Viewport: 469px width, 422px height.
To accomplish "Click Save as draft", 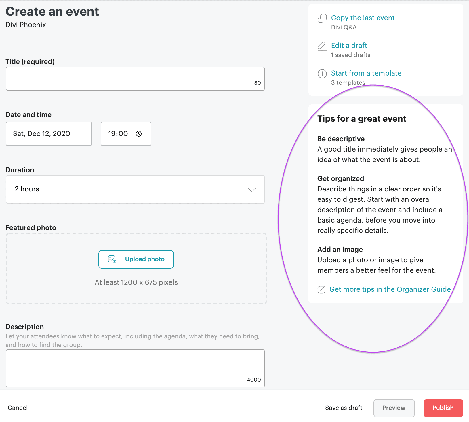I will coord(344,408).
